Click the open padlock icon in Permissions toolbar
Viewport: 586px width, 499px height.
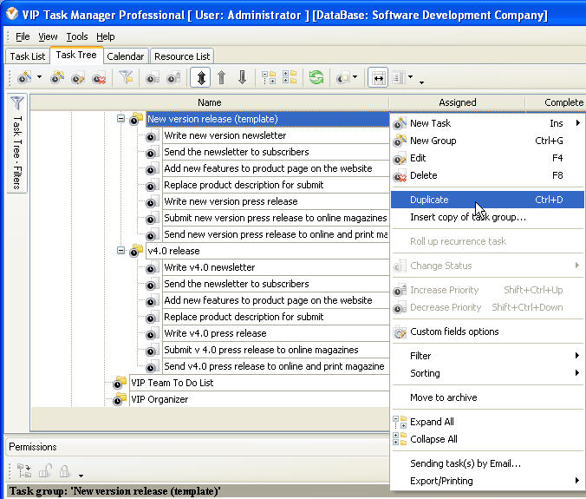point(45,471)
